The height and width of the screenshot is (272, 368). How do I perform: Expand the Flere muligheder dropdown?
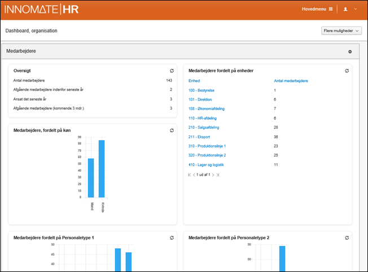342,31
